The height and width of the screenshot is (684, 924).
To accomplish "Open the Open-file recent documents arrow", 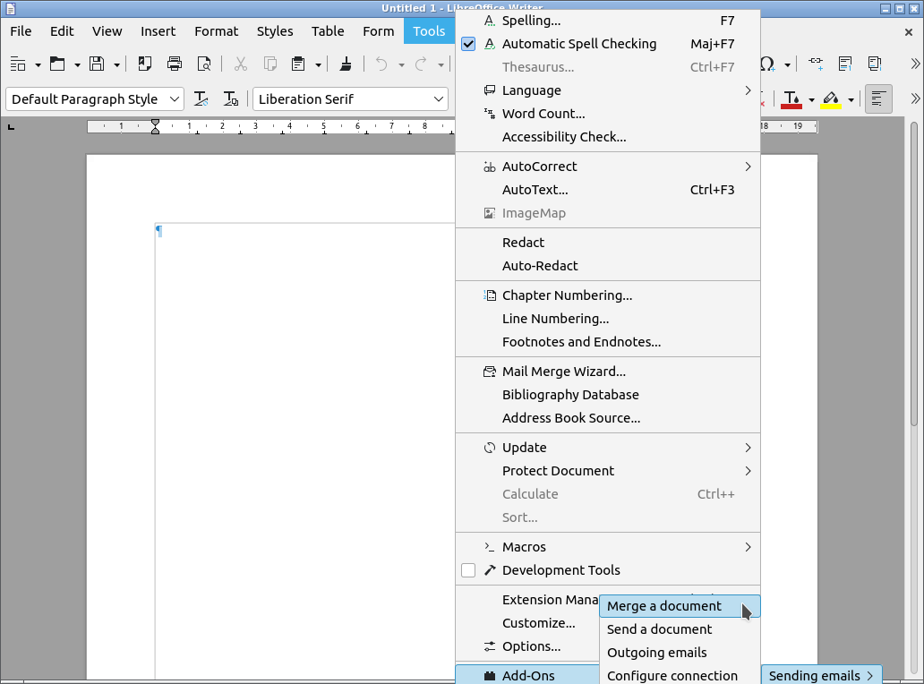I will pos(77,64).
